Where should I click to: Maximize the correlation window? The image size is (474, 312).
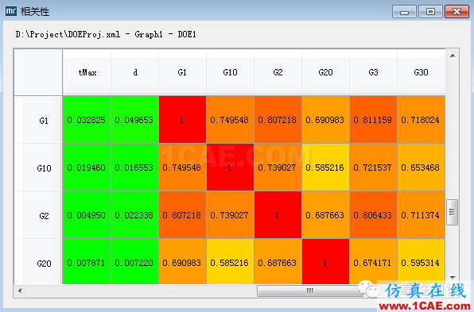[x=430, y=12]
